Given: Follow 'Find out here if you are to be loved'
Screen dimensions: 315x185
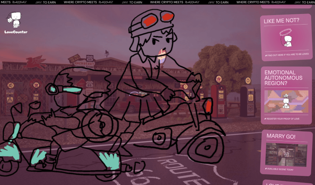Looking at the screenshot, I should (x=288, y=55).
